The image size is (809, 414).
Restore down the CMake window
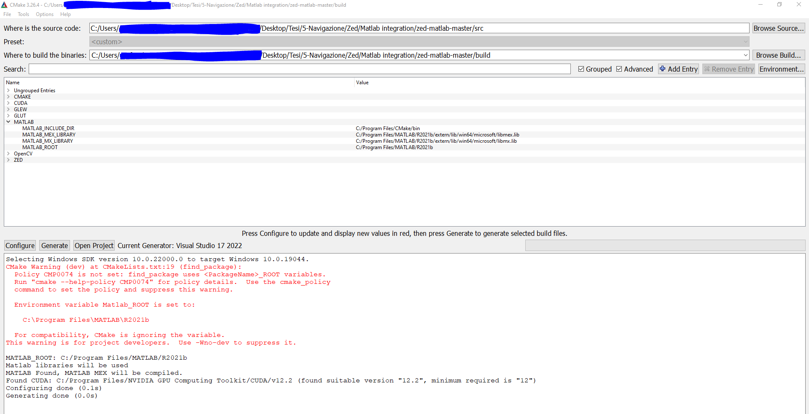click(779, 5)
